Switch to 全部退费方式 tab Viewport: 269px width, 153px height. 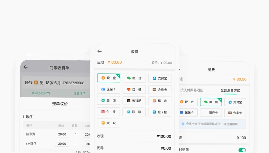pyautogui.click(x=230, y=90)
